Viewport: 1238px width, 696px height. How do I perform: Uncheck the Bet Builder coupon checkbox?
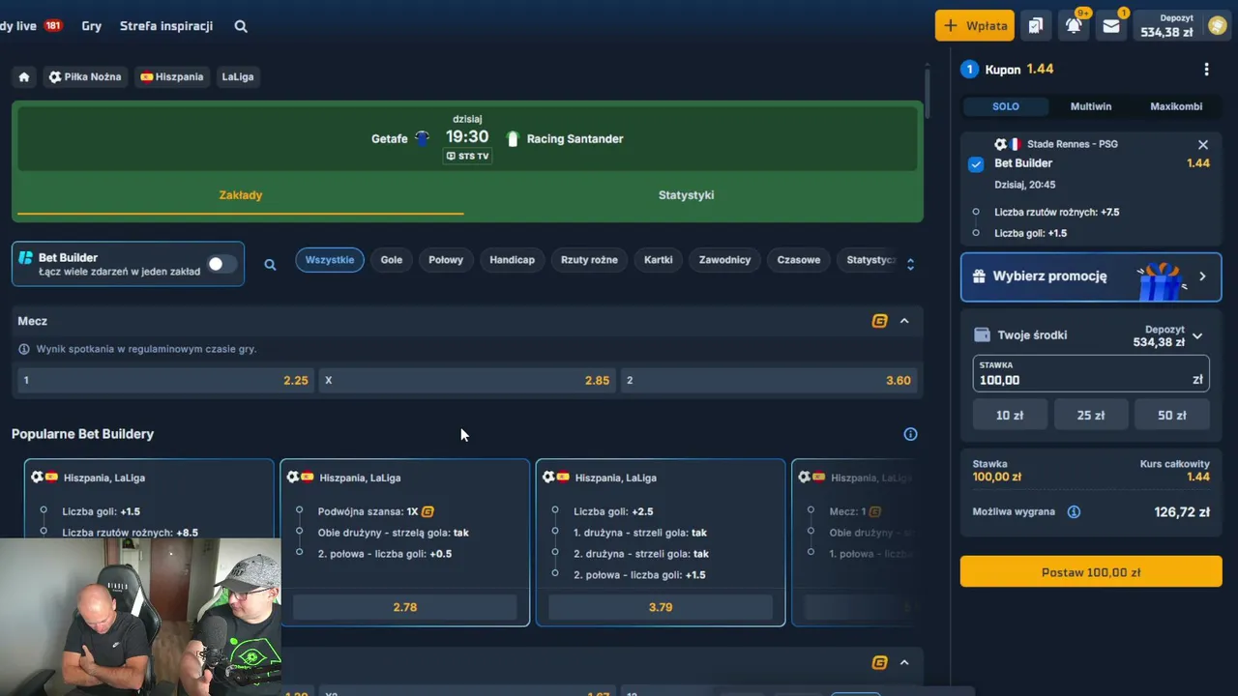976,164
